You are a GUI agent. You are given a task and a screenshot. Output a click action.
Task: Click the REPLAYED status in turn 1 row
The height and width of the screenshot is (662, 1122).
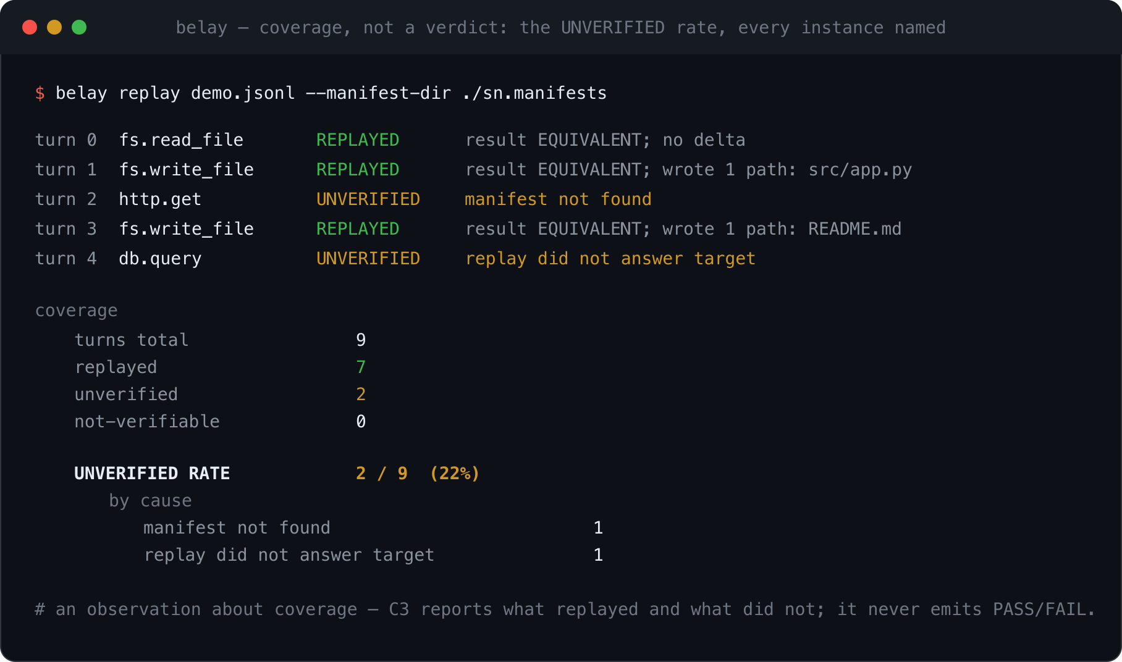pyautogui.click(x=358, y=170)
